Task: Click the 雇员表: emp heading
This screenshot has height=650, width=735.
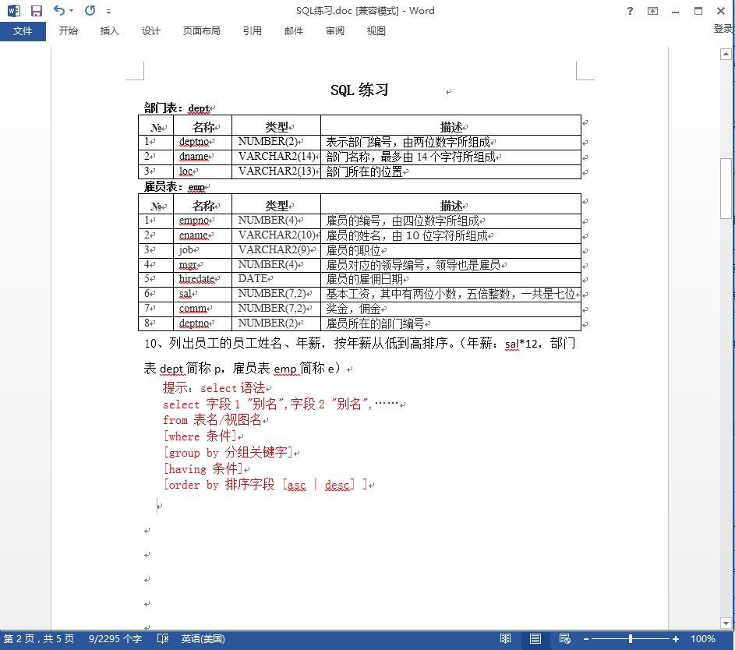Action: [x=175, y=187]
